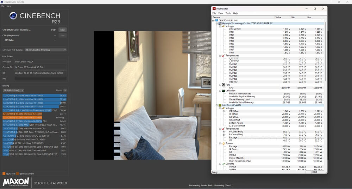Screen dimensions: 352x189
Task: Open the CPU (Multi Core) ranking dropdown
Action: coord(13,90)
